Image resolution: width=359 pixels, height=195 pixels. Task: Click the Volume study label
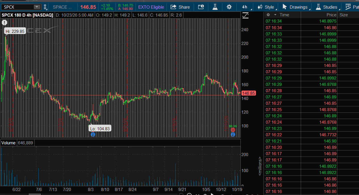click(x=8, y=143)
